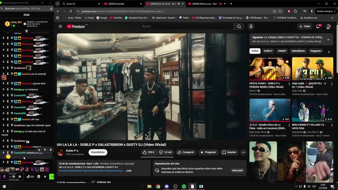This screenshot has height=190, width=338.
Task: Open options for FIESTA PUNKY video
Action: pyautogui.click(x=289, y=84)
